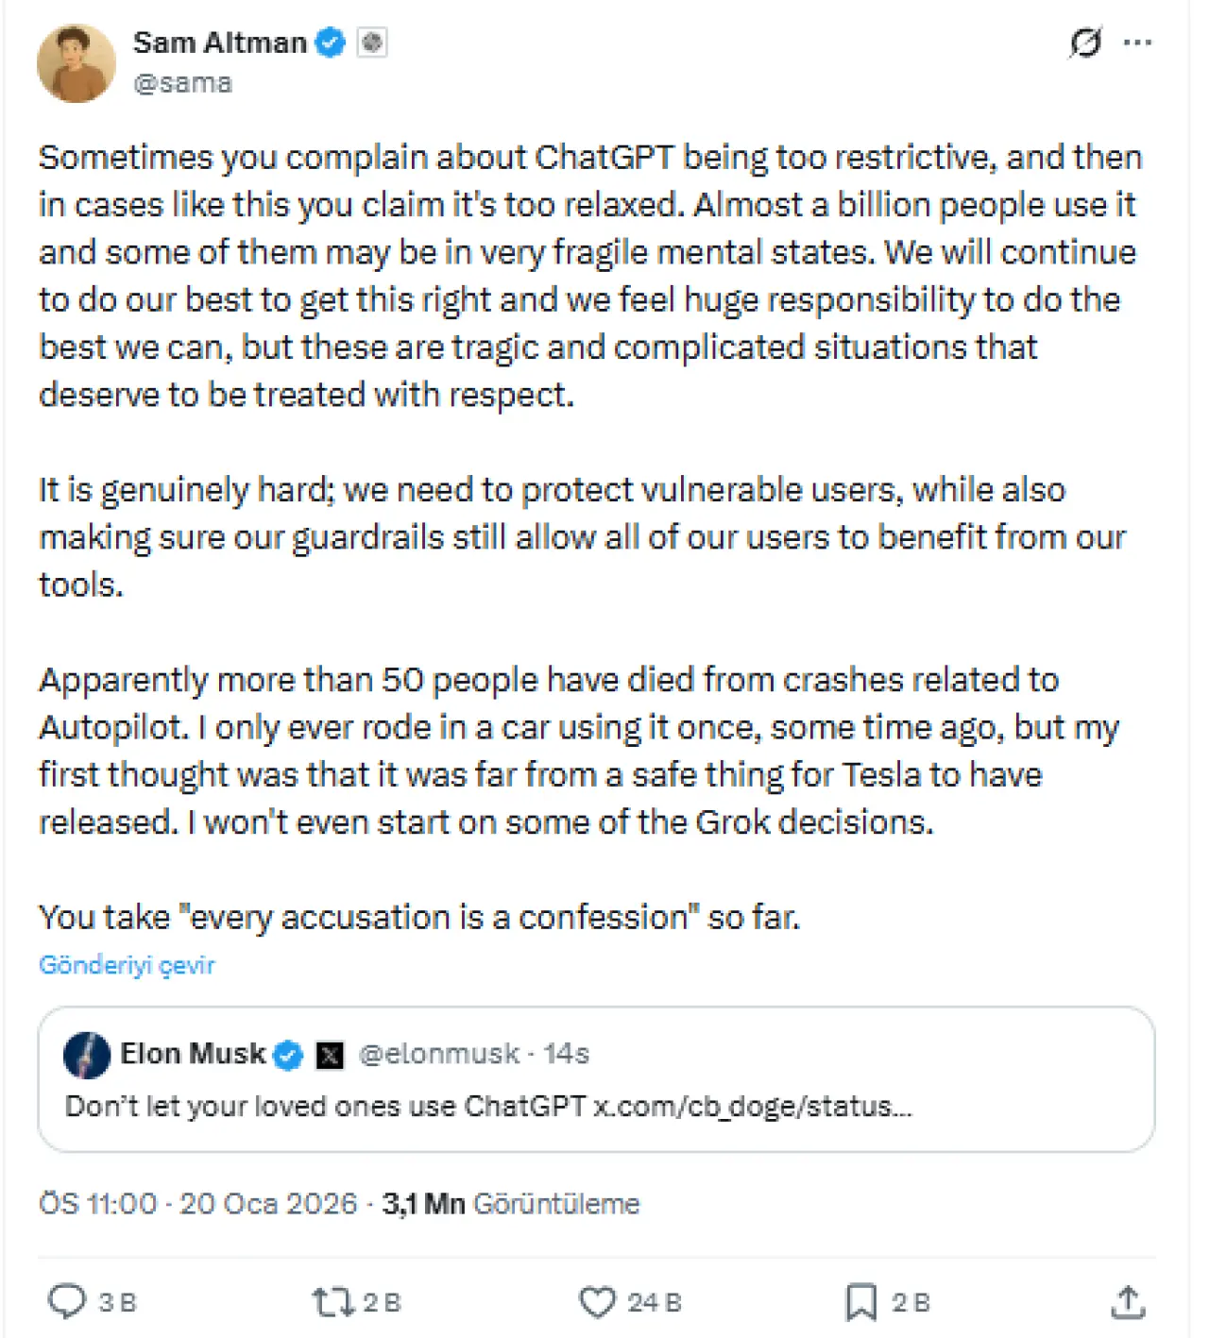Click 'Gönderiyi çevir' translate link

(x=127, y=965)
